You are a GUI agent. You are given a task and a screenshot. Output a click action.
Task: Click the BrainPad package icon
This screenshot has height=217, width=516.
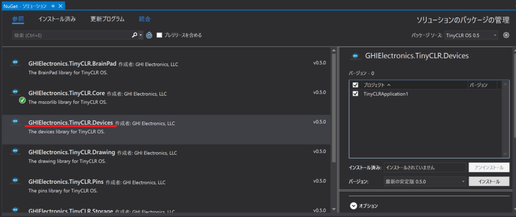pos(15,62)
